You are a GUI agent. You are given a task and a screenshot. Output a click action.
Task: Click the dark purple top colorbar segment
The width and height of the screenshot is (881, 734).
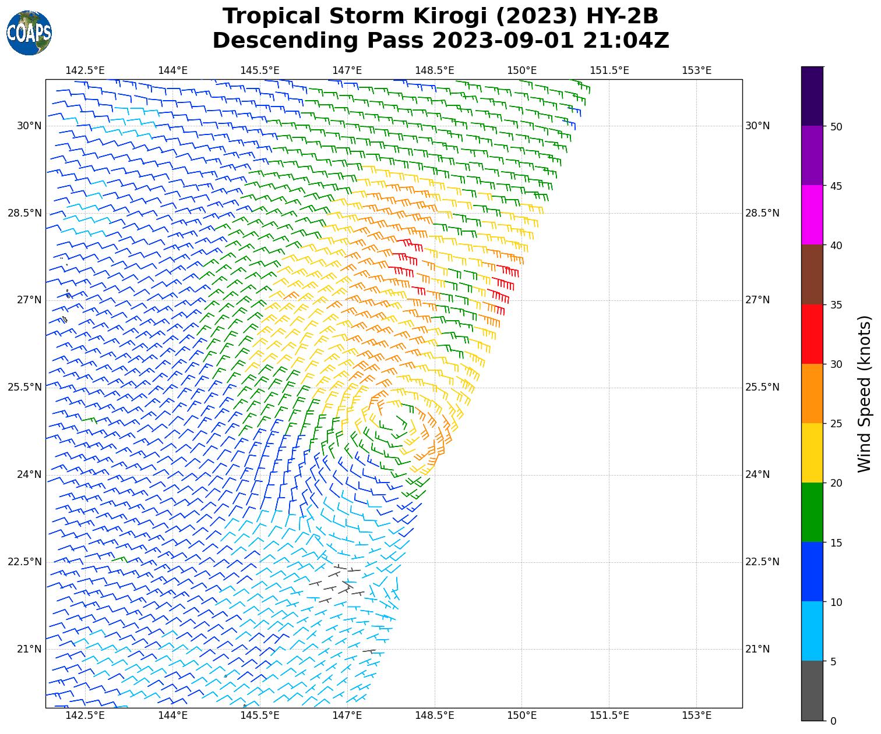[x=812, y=96]
